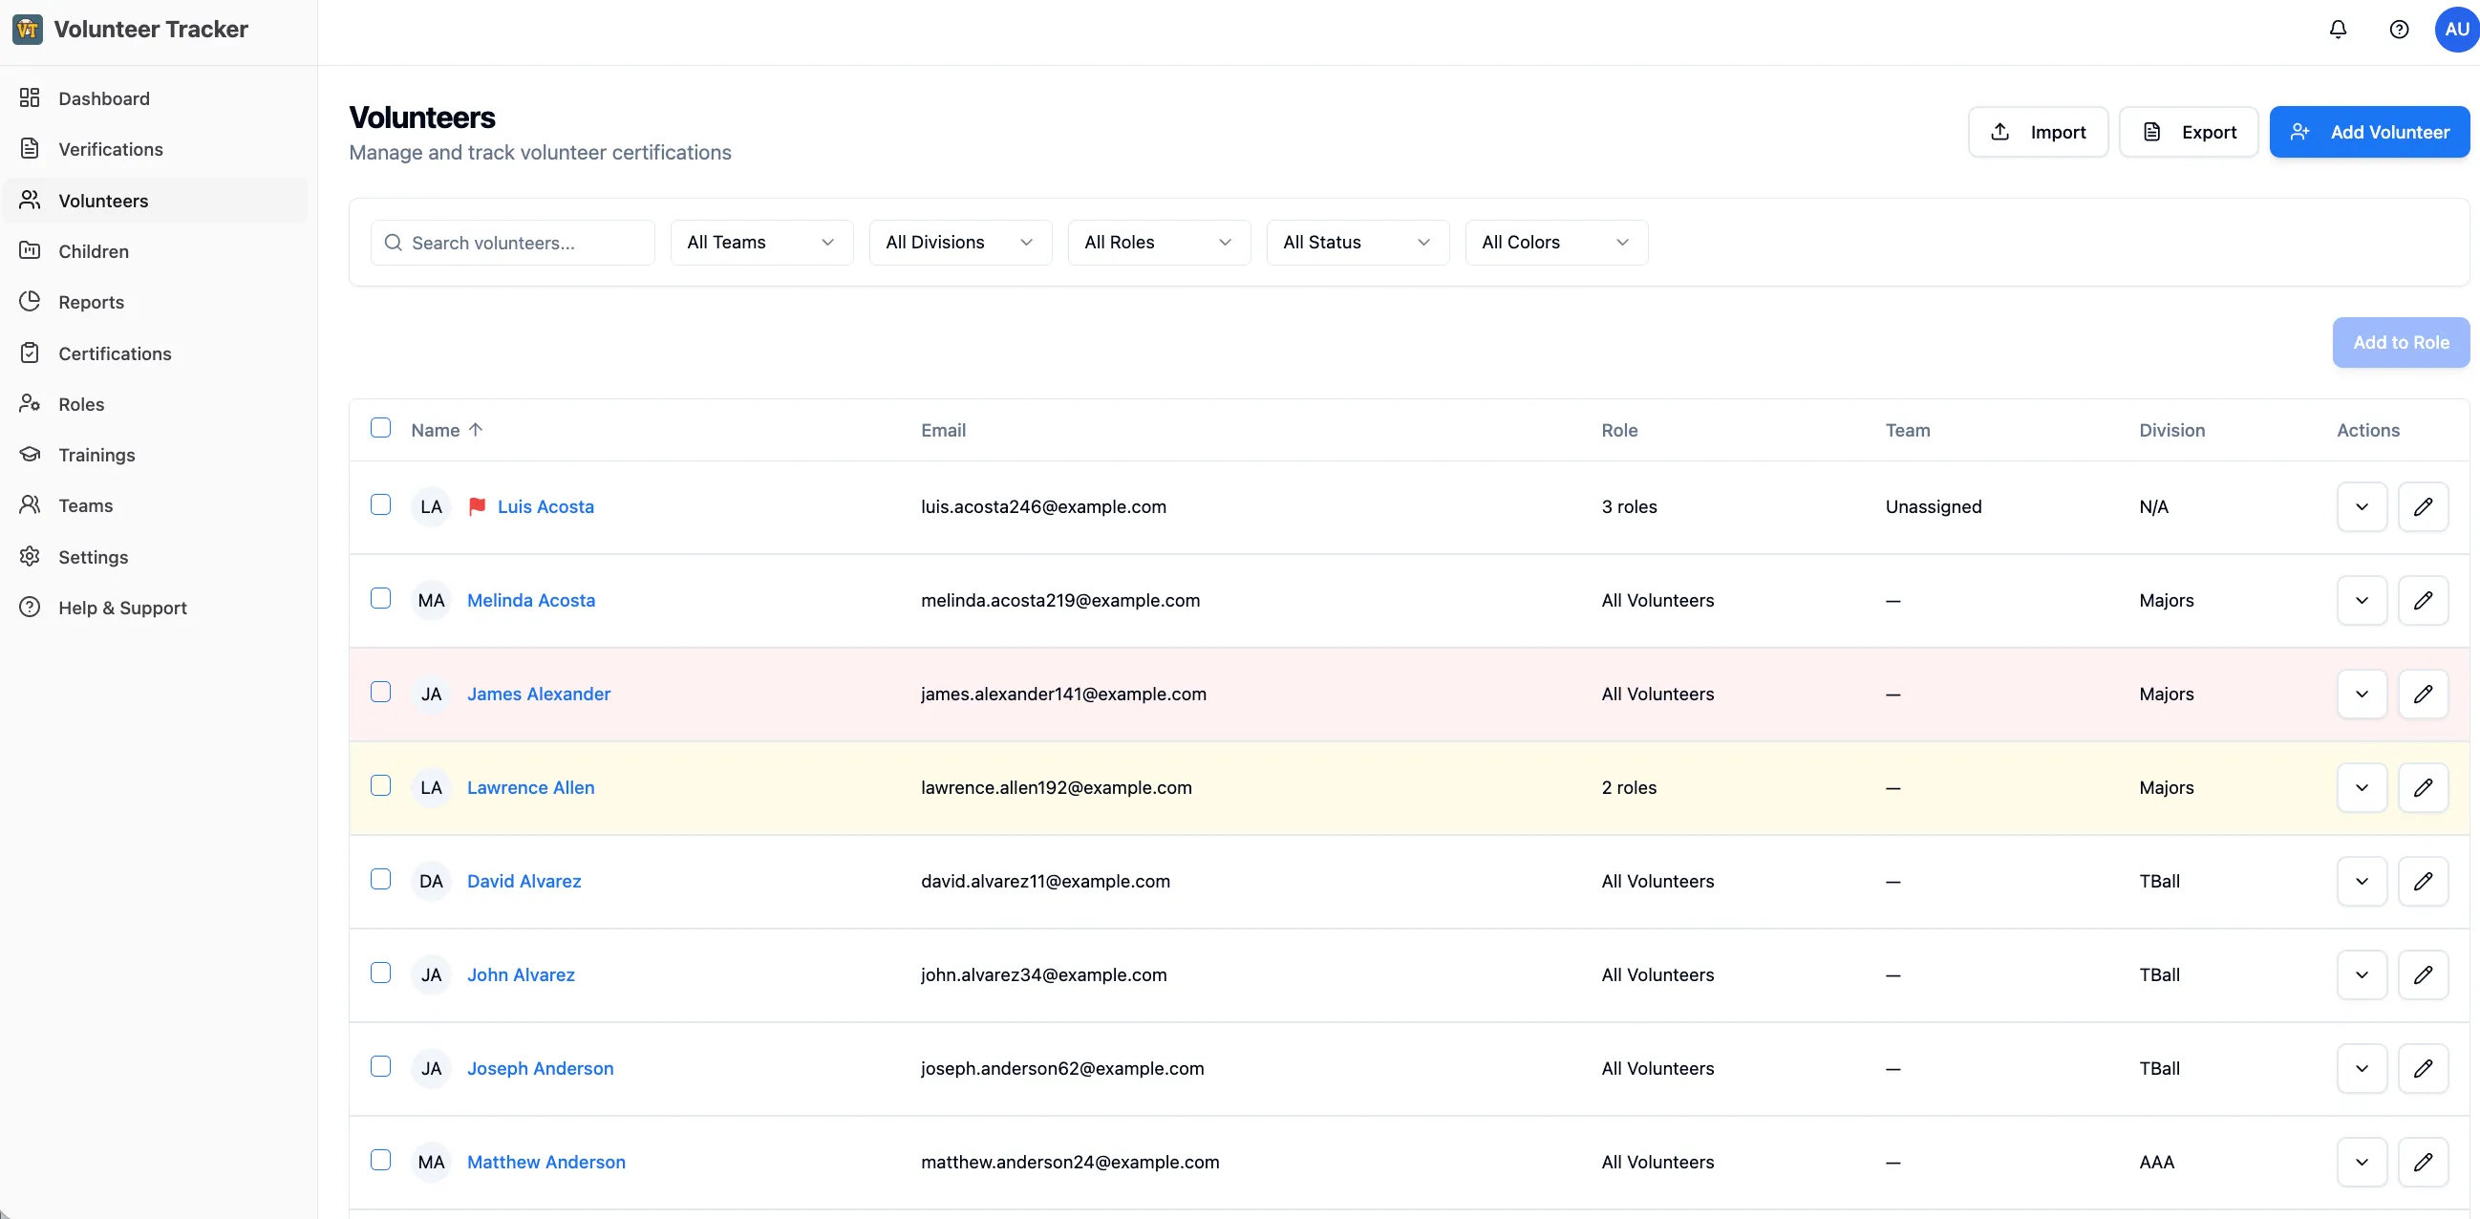Click pencil edit icon for Luis Acosta
The image size is (2480, 1219).
pos(2423,506)
